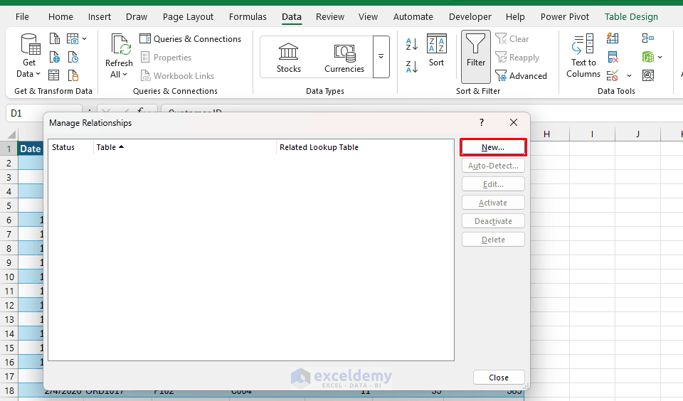This screenshot has height=401, width=683.
Task: Click the Recent Sources icon
Action: 73,57
